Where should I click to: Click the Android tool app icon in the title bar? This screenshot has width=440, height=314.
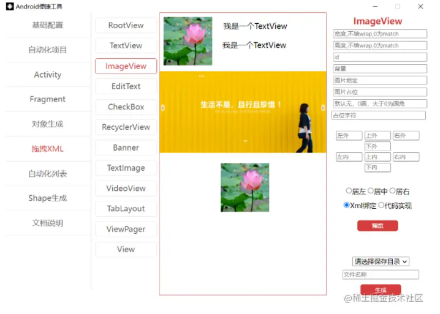coord(10,7)
